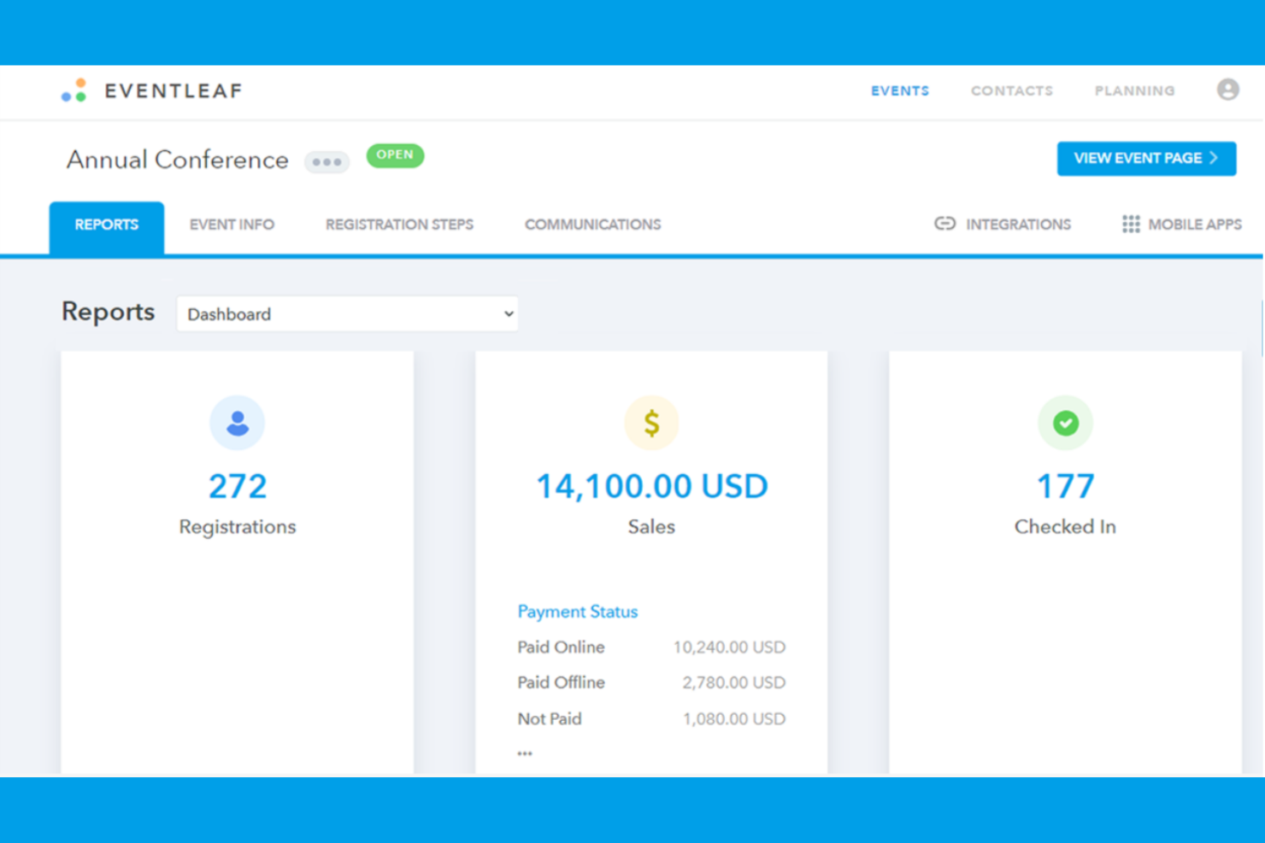This screenshot has height=843, width=1265.
Task: Click the Integrations link icon
Action: (944, 224)
